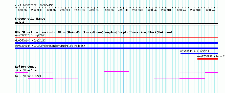Open the dgv560n100 (Coe2014) label
The height and width of the screenshot is (93, 225).
tap(30, 40)
